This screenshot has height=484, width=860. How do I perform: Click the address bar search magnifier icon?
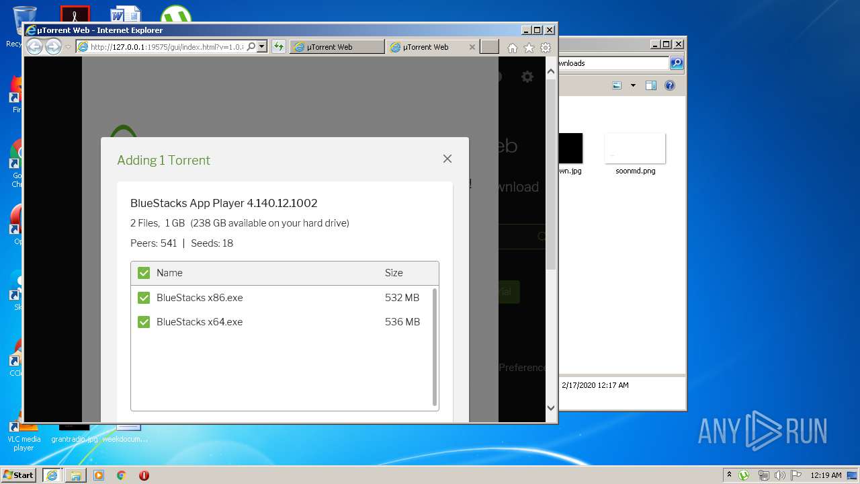251,47
